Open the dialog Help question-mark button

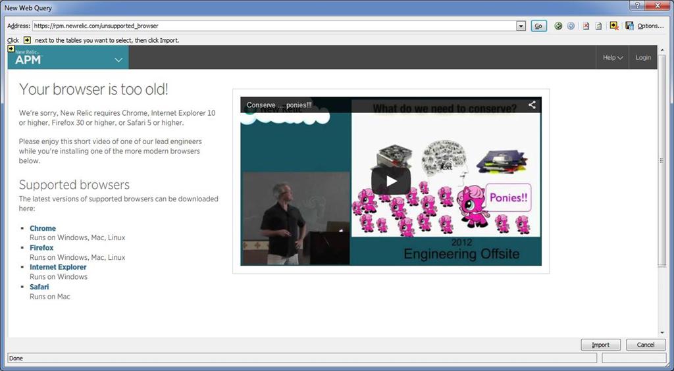(x=637, y=5)
